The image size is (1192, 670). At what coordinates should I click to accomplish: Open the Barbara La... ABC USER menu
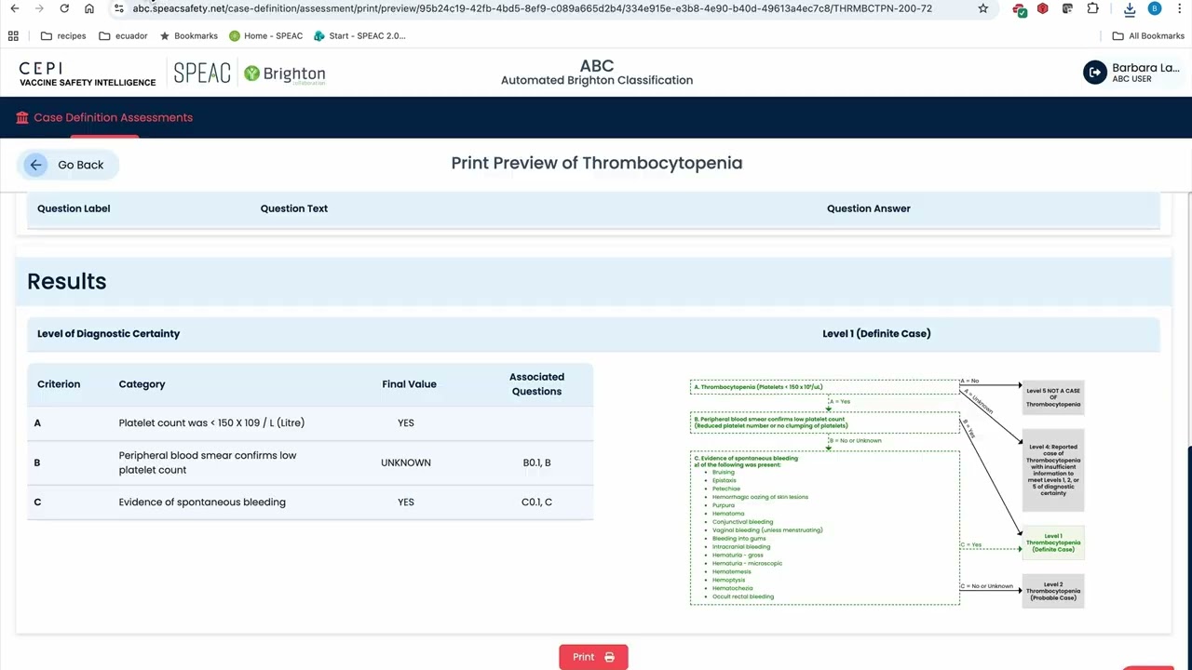pos(1132,73)
